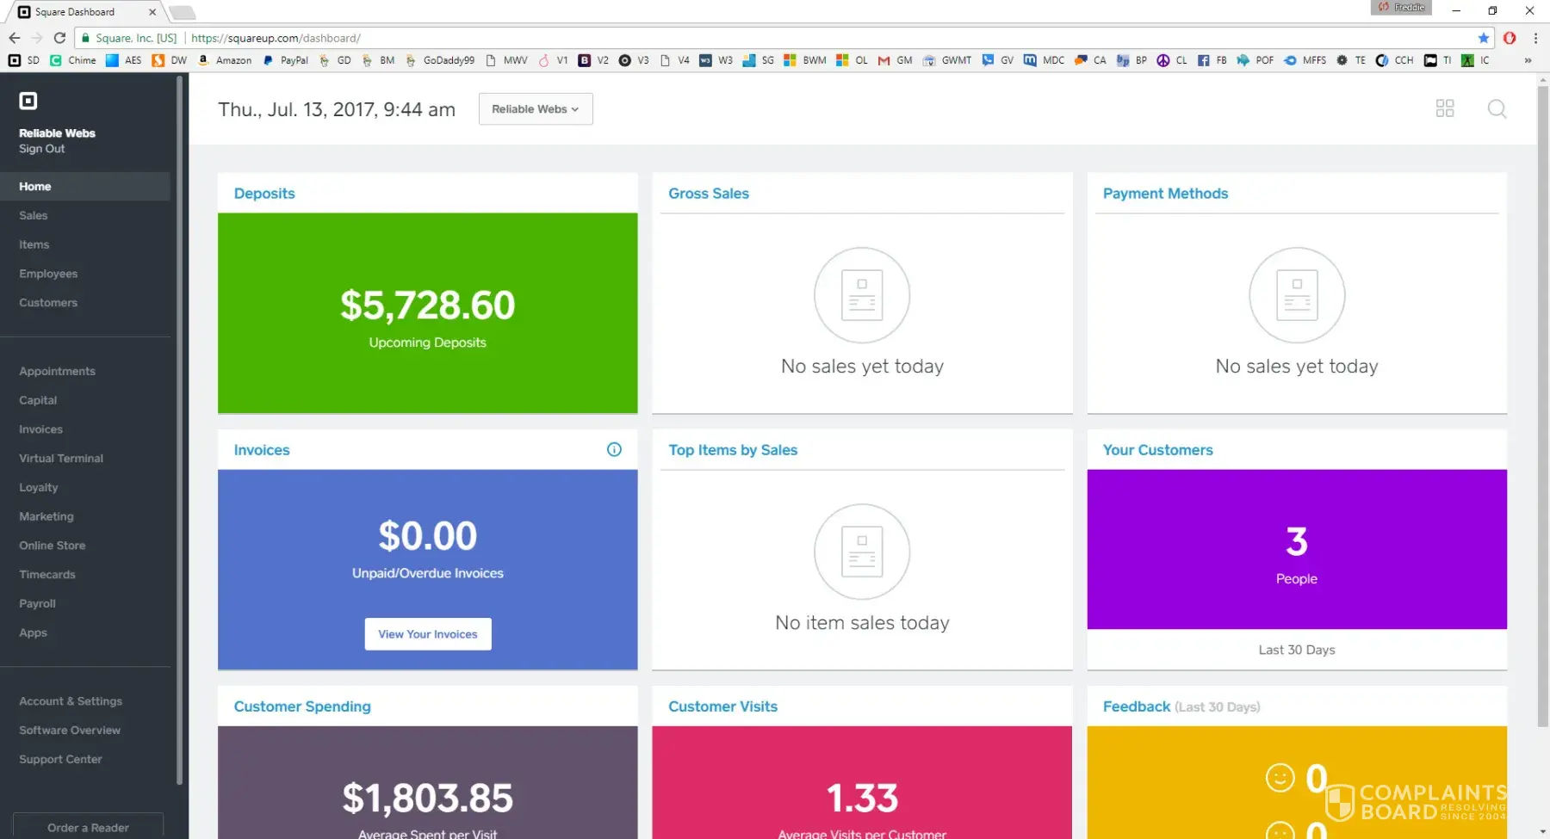The height and width of the screenshot is (839, 1550).
Task: Open the dashboard grid layout icon
Action: coord(1444,108)
